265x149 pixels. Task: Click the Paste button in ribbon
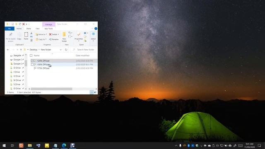(26, 36)
